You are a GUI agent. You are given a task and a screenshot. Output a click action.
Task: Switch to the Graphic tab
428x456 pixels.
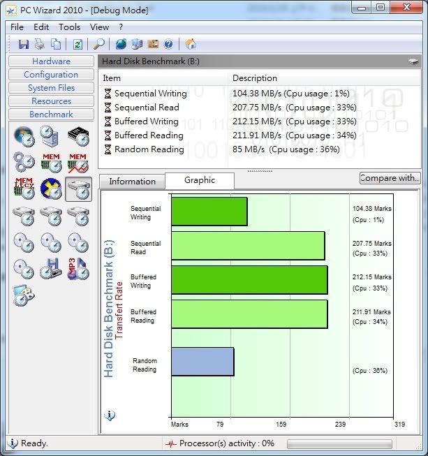click(200, 180)
